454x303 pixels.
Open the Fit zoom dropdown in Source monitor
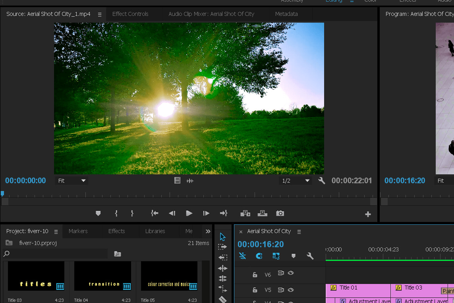click(x=72, y=181)
